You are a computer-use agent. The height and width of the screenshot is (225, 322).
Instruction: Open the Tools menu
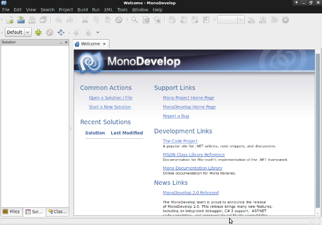(122, 10)
